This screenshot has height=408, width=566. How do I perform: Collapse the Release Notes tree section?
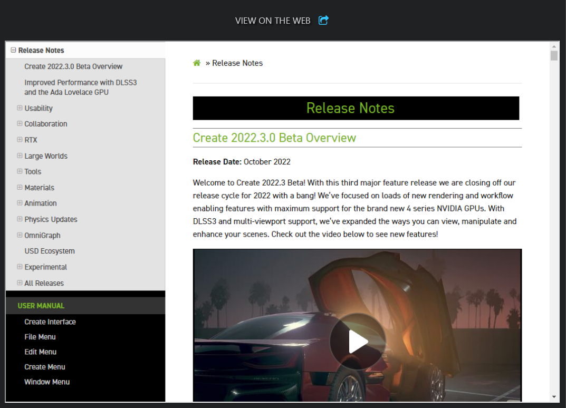tap(13, 50)
